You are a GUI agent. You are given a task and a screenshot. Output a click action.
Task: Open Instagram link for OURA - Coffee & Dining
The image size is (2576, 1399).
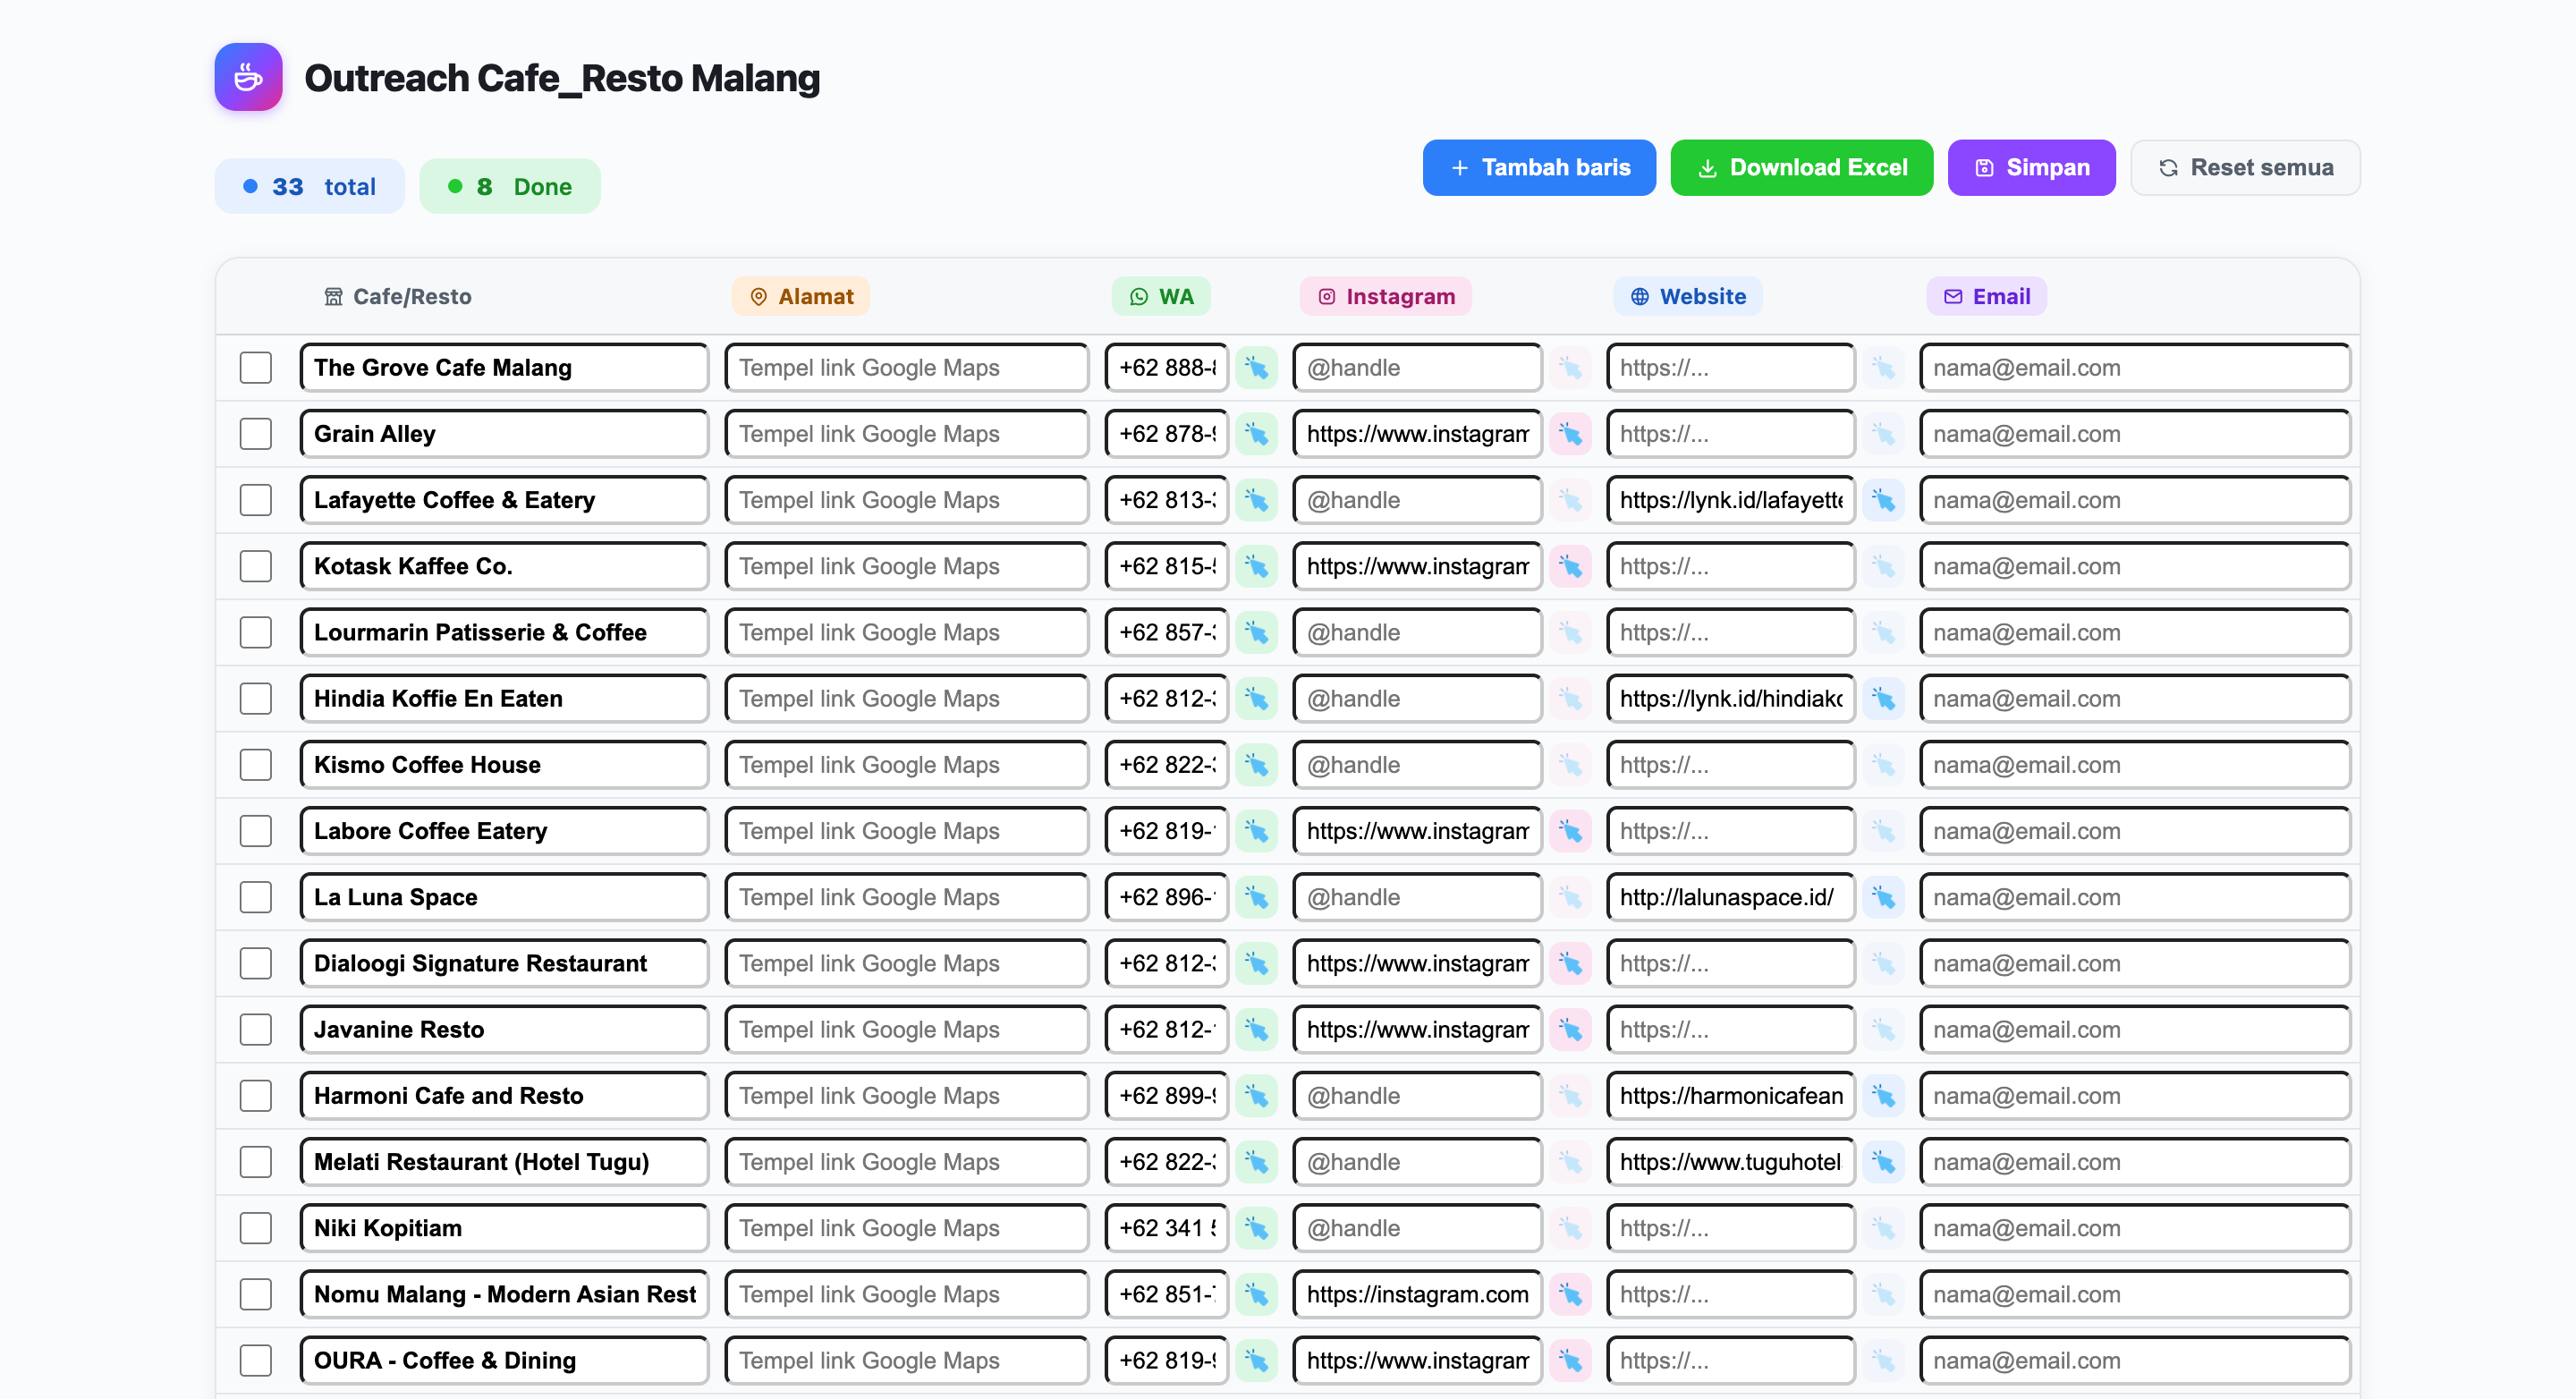pyautogui.click(x=1570, y=1360)
